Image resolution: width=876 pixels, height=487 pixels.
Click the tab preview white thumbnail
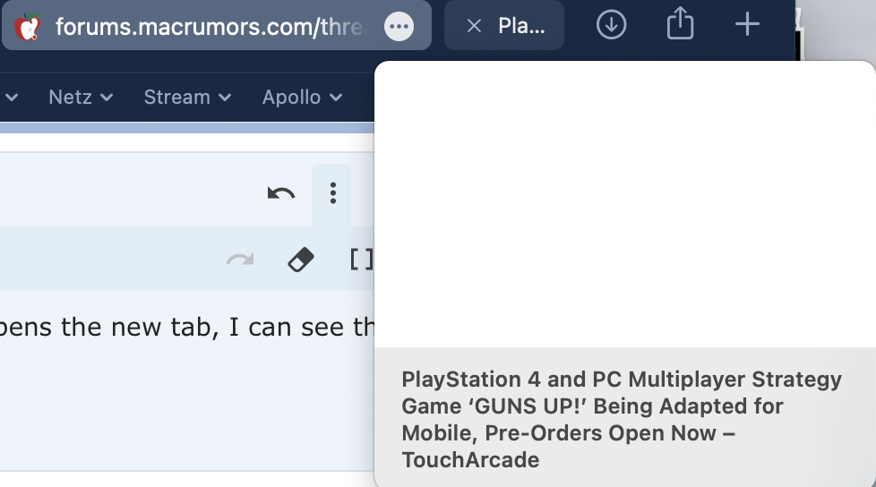click(624, 204)
